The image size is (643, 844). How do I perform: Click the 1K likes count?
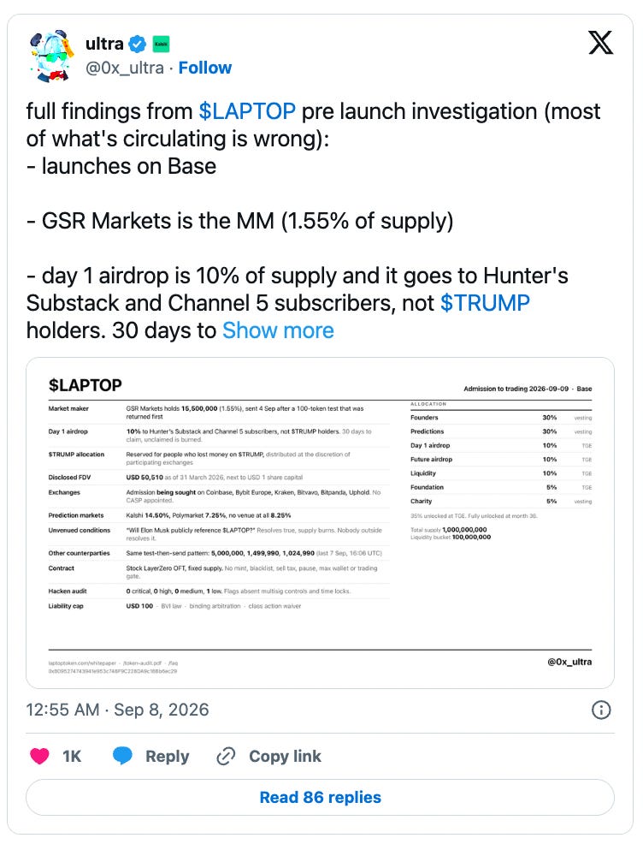pyautogui.click(x=72, y=757)
